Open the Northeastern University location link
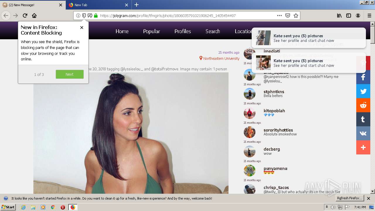Screen dimensions: 375x211 pyautogui.click(x=221, y=59)
